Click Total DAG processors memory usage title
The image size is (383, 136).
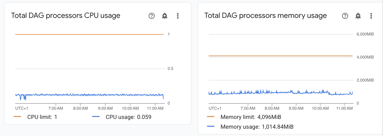pyautogui.click(x=265, y=16)
